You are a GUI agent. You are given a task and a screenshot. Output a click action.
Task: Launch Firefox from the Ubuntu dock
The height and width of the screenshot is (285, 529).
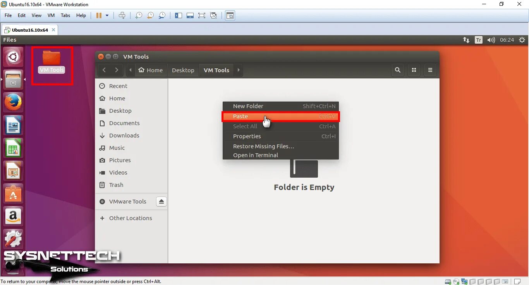tap(13, 102)
